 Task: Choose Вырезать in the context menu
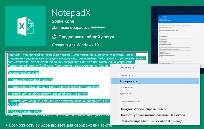(x=155, y=75)
